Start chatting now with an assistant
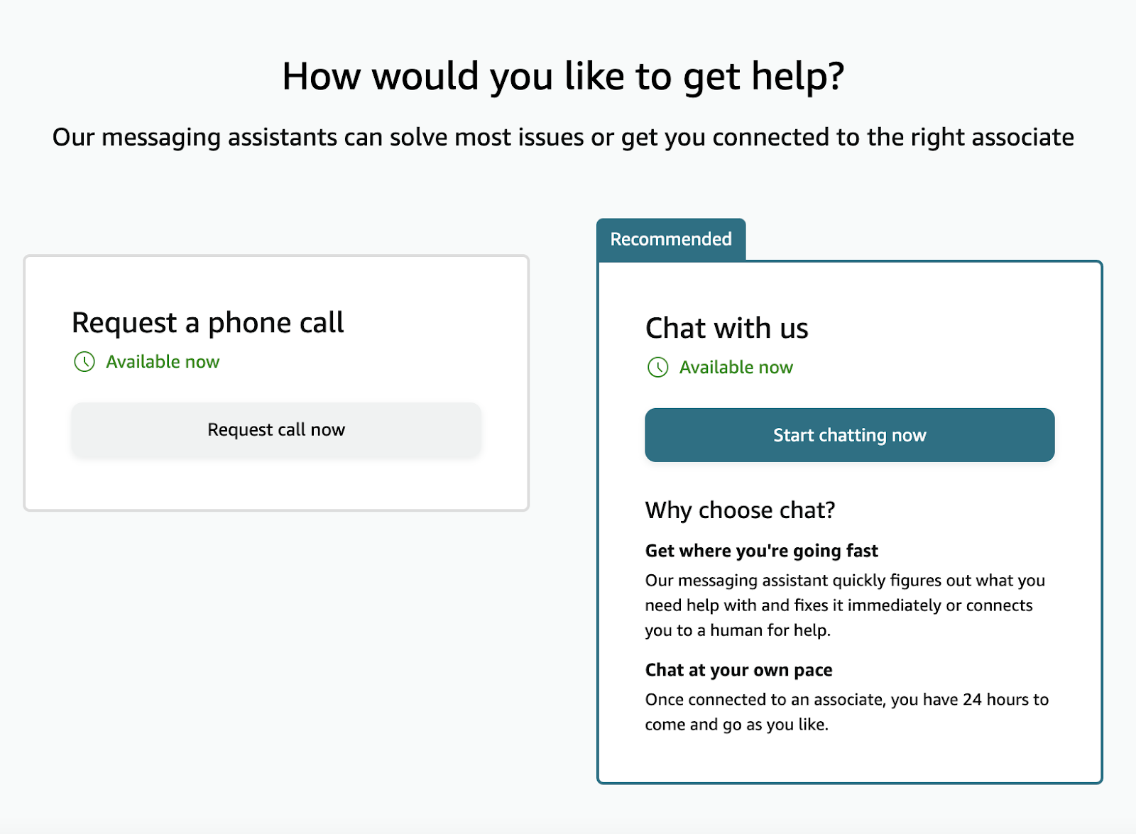The width and height of the screenshot is (1136, 834). (849, 435)
